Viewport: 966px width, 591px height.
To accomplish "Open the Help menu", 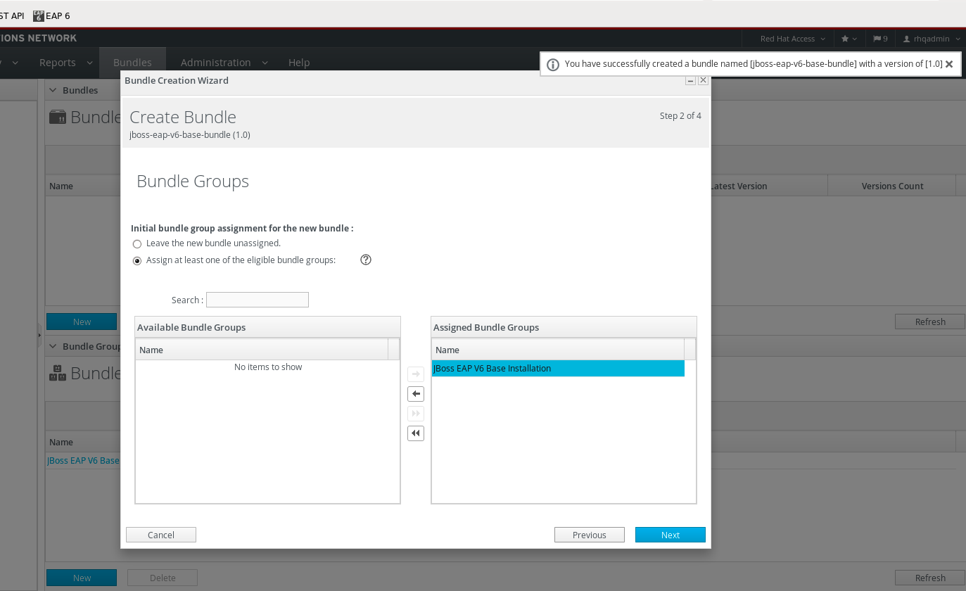I will 299,63.
